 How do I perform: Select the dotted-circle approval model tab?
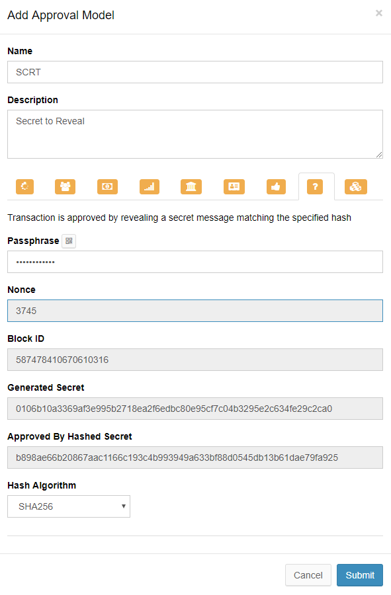(24, 186)
